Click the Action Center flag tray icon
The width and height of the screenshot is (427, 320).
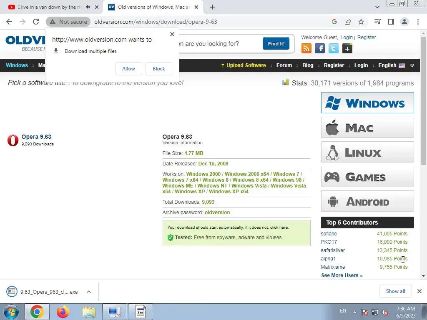pyautogui.click(x=364, y=312)
